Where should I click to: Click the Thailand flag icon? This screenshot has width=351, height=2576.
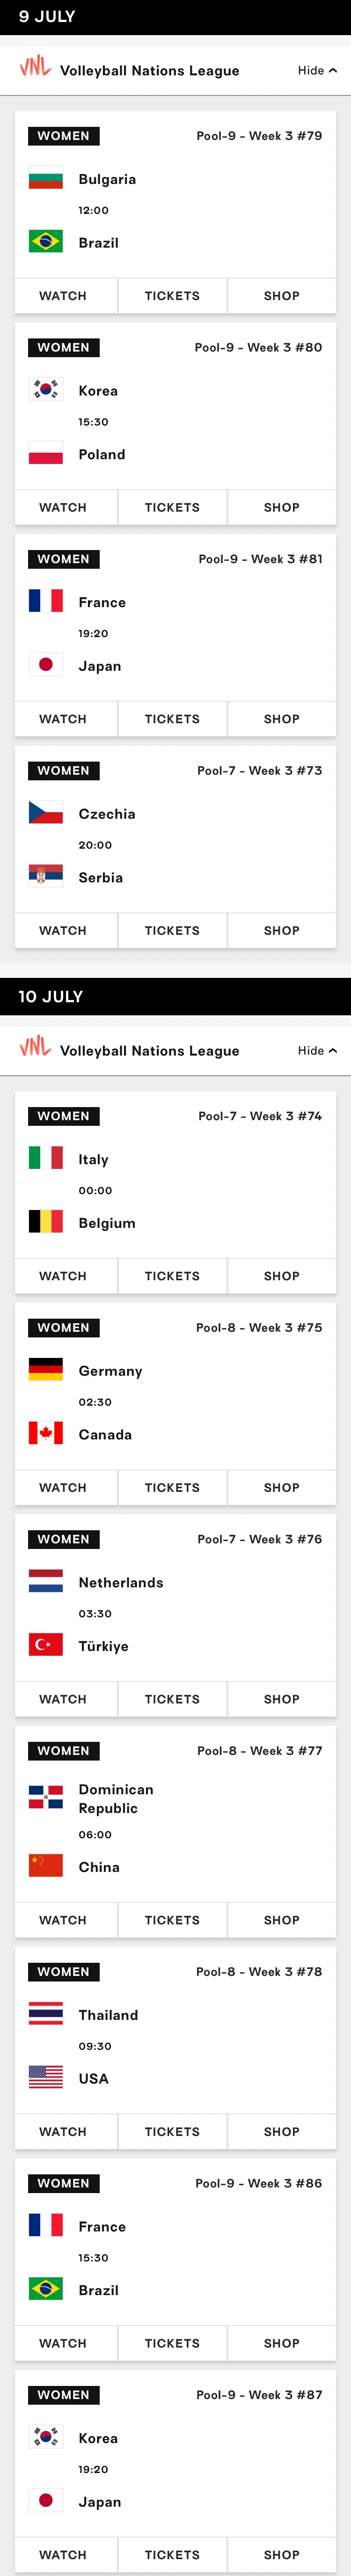point(46,2014)
